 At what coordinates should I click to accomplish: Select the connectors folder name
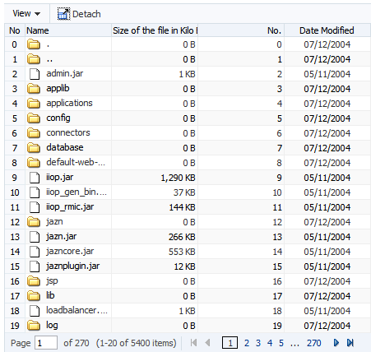tap(68, 132)
